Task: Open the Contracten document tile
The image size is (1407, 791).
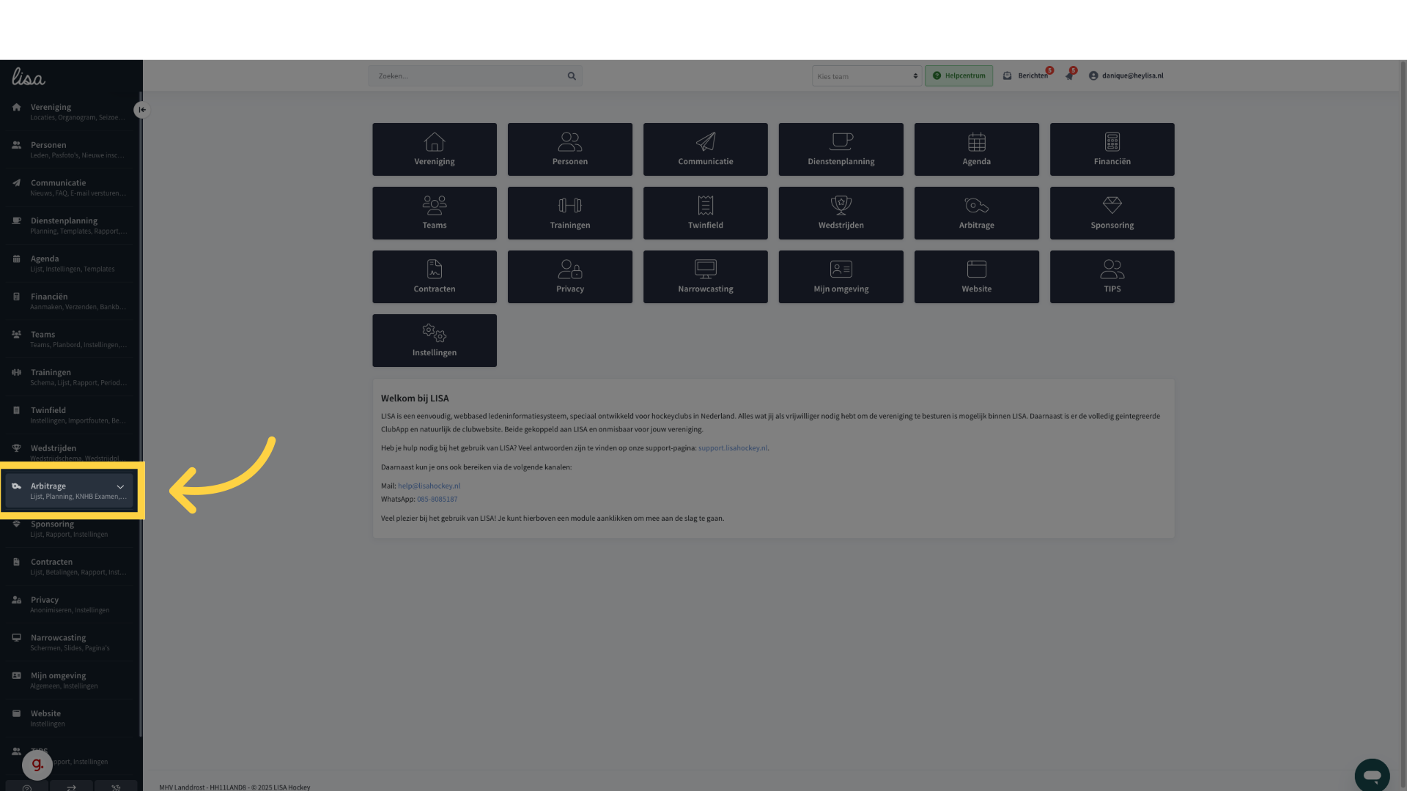Action: [x=435, y=277]
